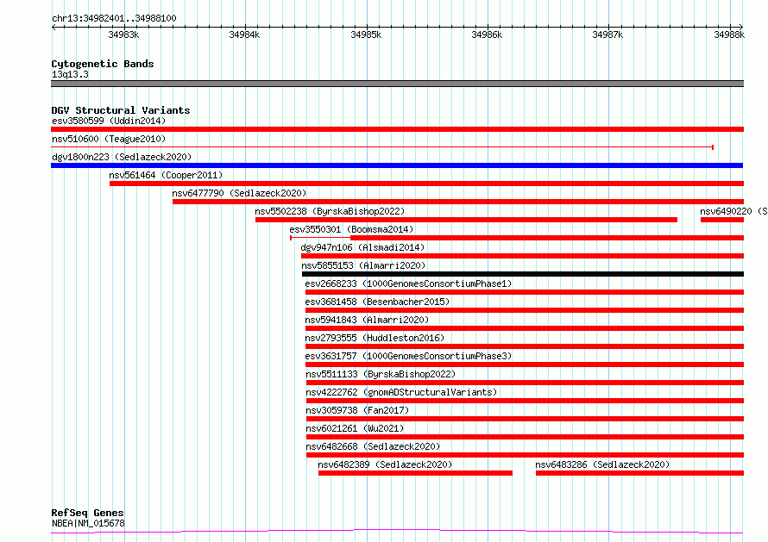The width and height of the screenshot is (768, 542).
Task: Click the DGV Structural Variants track title
Action: [x=121, y=110]
